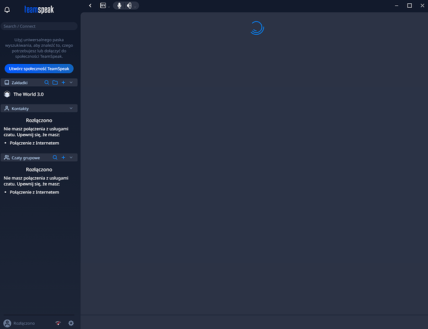The width and height of the screenshot is (428, 329).
Task: Click the Czaty grupowe people icon
Action: [7, 157]
